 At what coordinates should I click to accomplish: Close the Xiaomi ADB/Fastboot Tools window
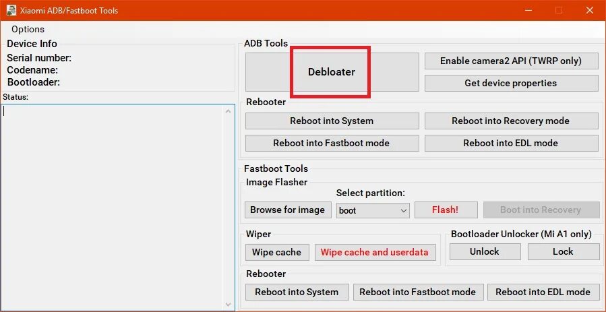point(590,10)
